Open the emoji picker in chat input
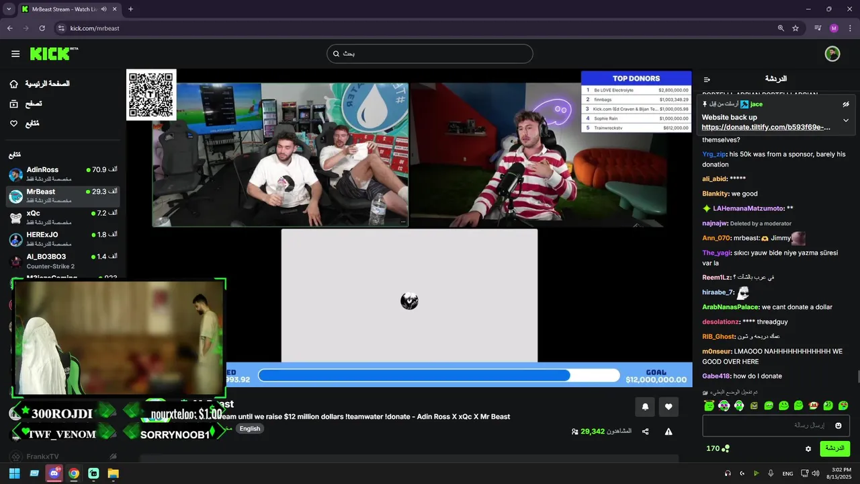Viewport: 860px width, 484px height. click(838, 426)
